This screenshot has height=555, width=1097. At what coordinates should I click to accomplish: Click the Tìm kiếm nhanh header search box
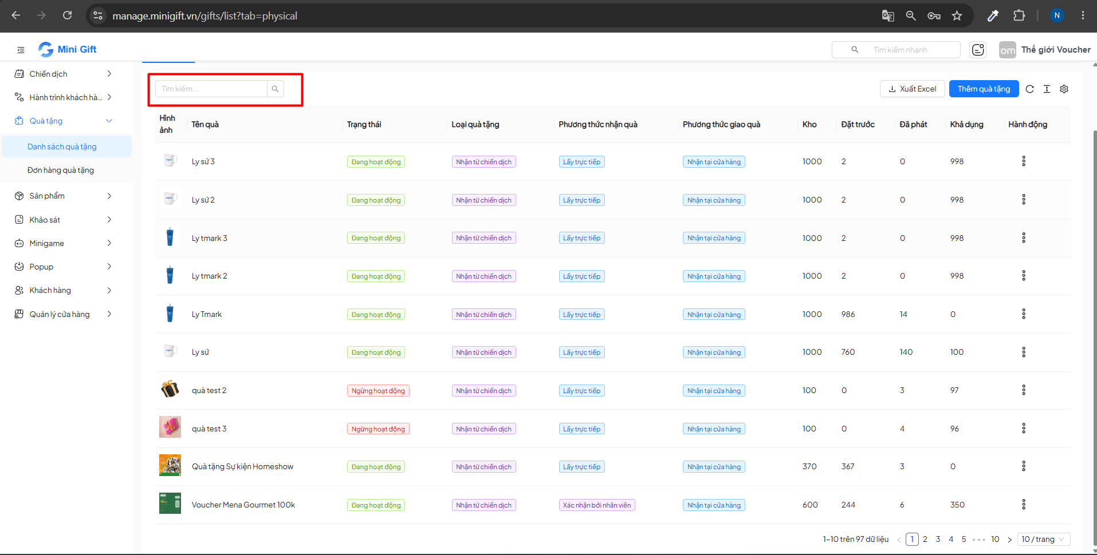click(896, 50)
